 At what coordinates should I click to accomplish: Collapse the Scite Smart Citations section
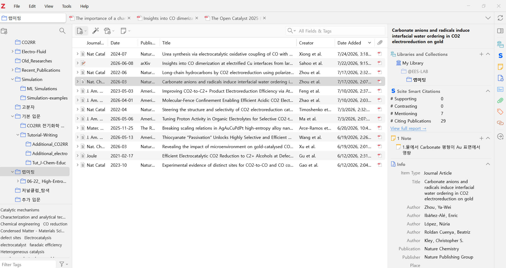[x=488, y=91]
